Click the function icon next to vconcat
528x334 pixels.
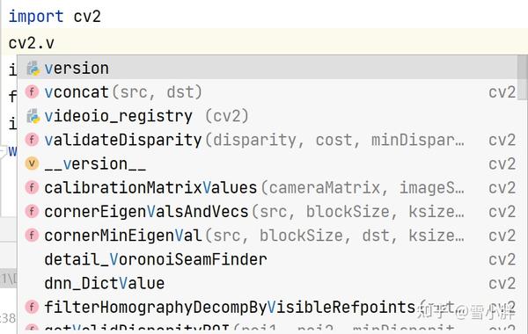[32, 91]
